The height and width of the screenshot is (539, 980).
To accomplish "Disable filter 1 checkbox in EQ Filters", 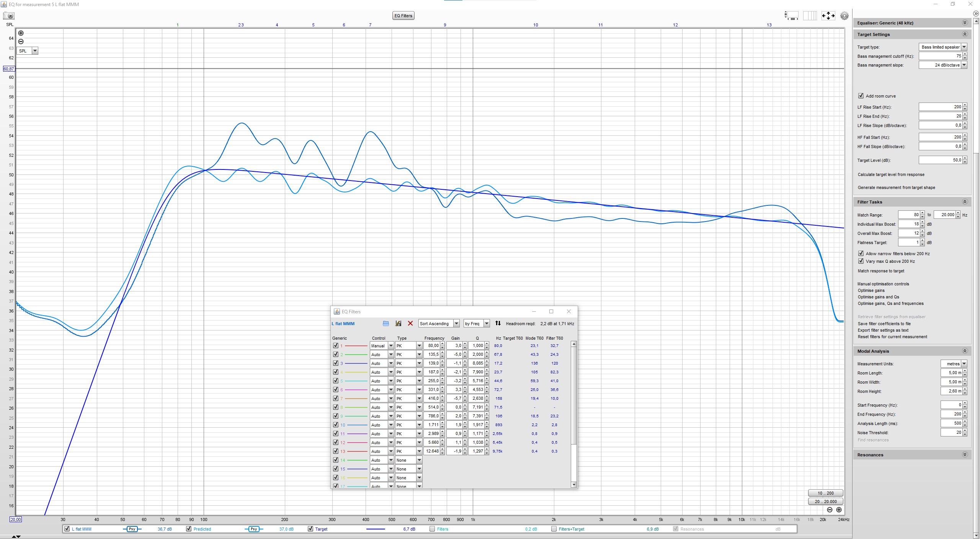I will tap(336, 345).
